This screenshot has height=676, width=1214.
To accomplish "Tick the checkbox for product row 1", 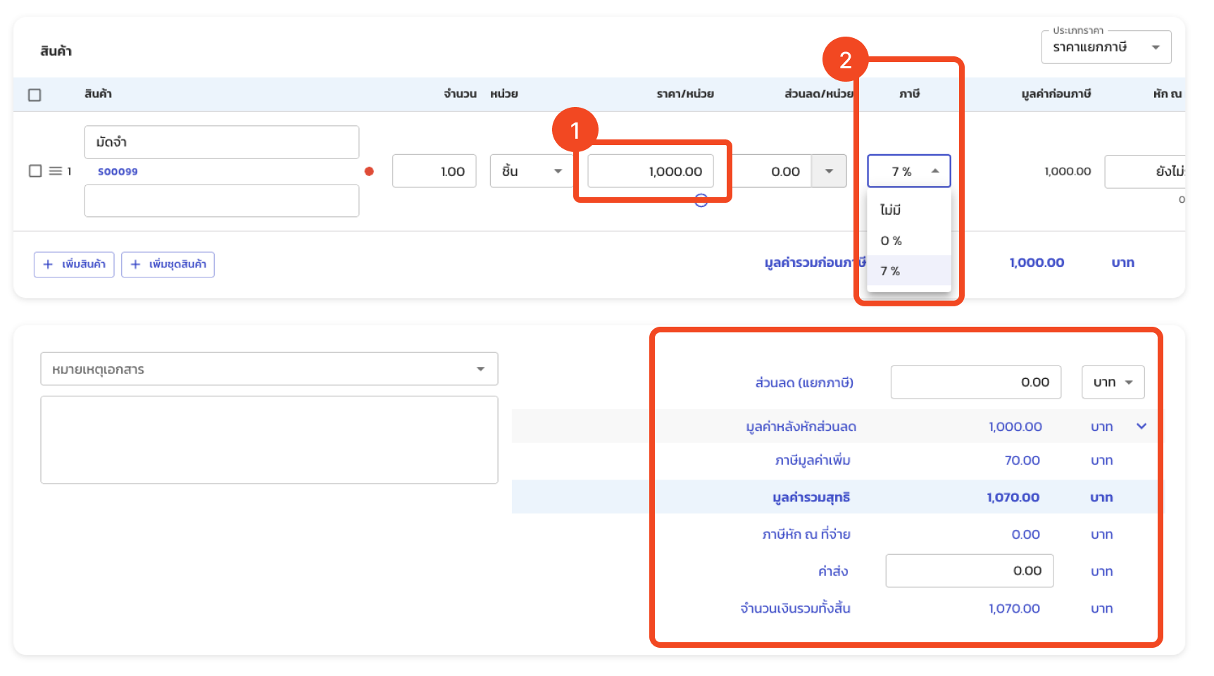I will pos(35,171).
